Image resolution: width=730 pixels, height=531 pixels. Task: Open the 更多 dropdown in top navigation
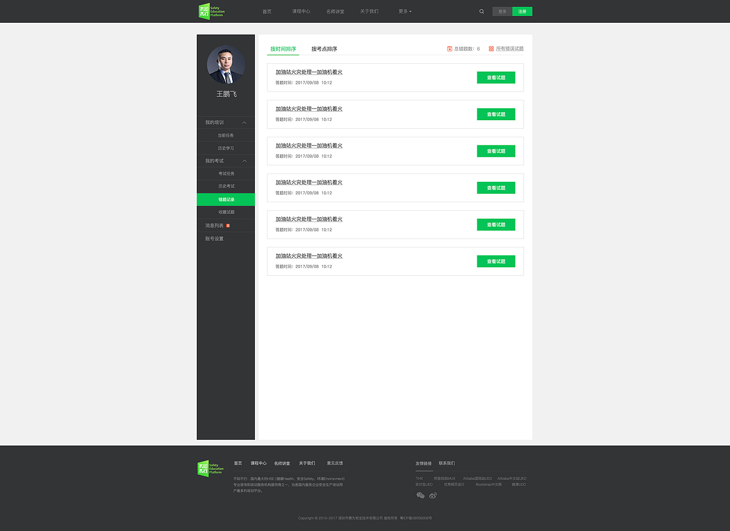pyautogui.click(x=405, y=11)
